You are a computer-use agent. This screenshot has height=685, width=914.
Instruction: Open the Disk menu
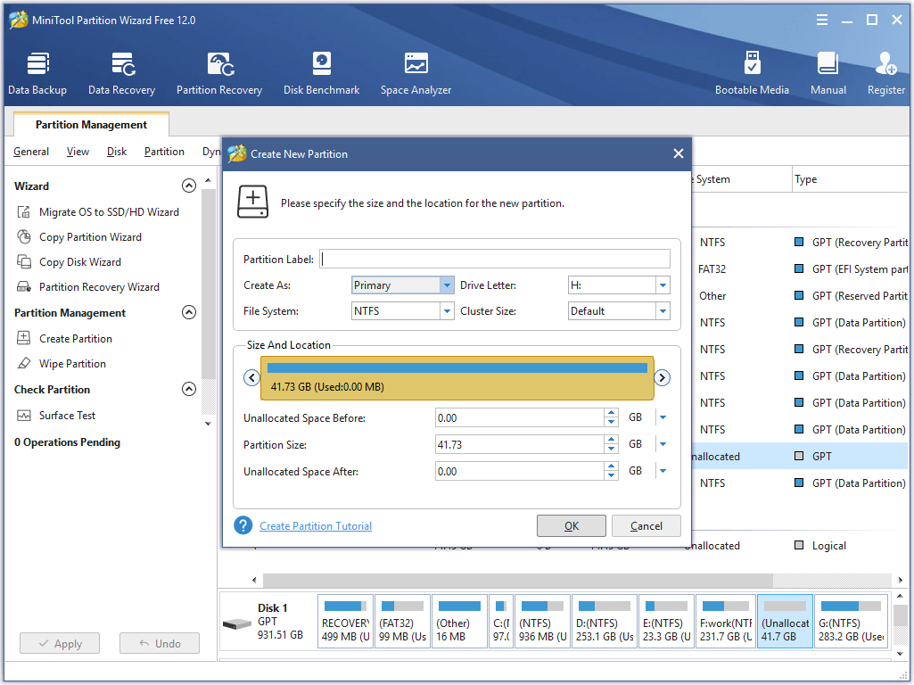pos(117,152)
